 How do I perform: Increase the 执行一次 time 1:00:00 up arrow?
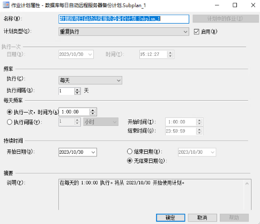pyautogui.click(x=93, y=110)
